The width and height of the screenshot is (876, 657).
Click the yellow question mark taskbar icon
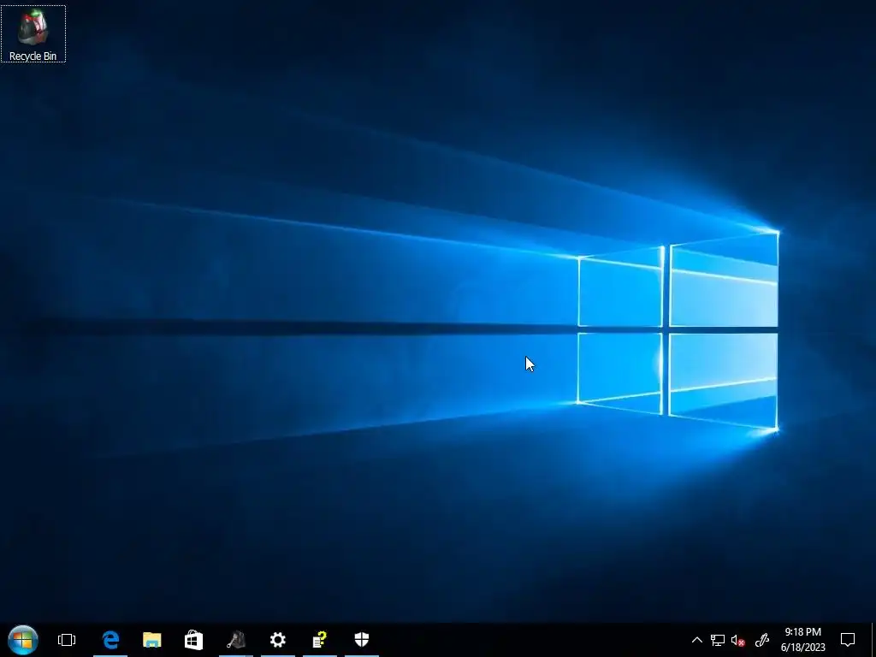pyautogui.click(x=320, y=640)
